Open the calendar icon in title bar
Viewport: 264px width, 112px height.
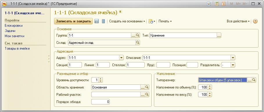pos(223,4)
